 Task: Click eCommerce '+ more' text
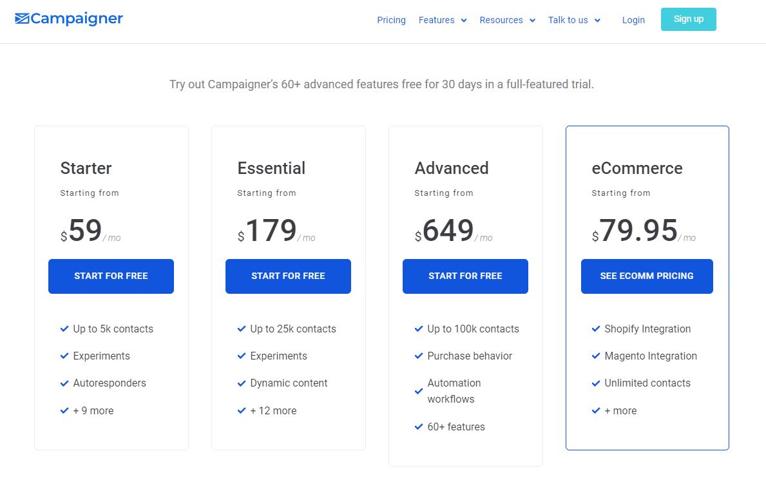tap(620, 410)
